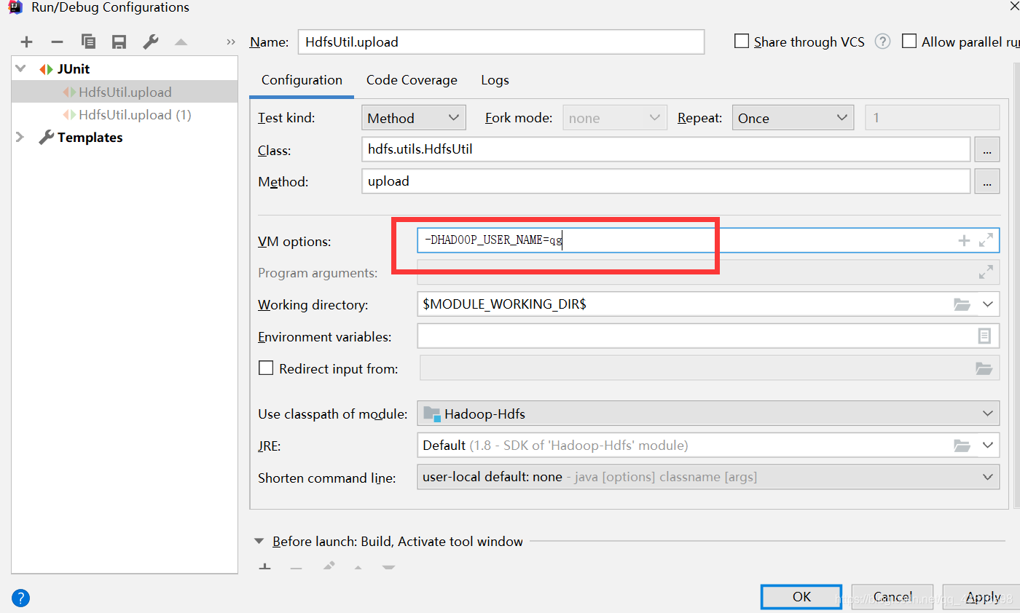The height and width of the screenshot is (613, 1020).
Task: Enable Allow parallel run checkbox
Action: (x=909, y=41)
